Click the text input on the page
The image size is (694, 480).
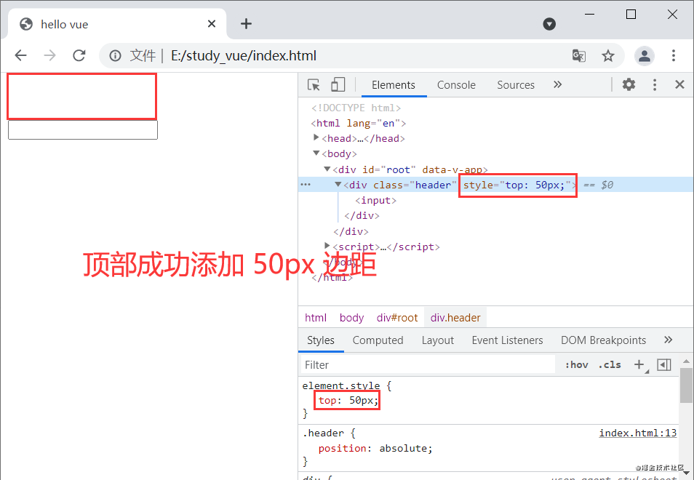tap(83, 129)
